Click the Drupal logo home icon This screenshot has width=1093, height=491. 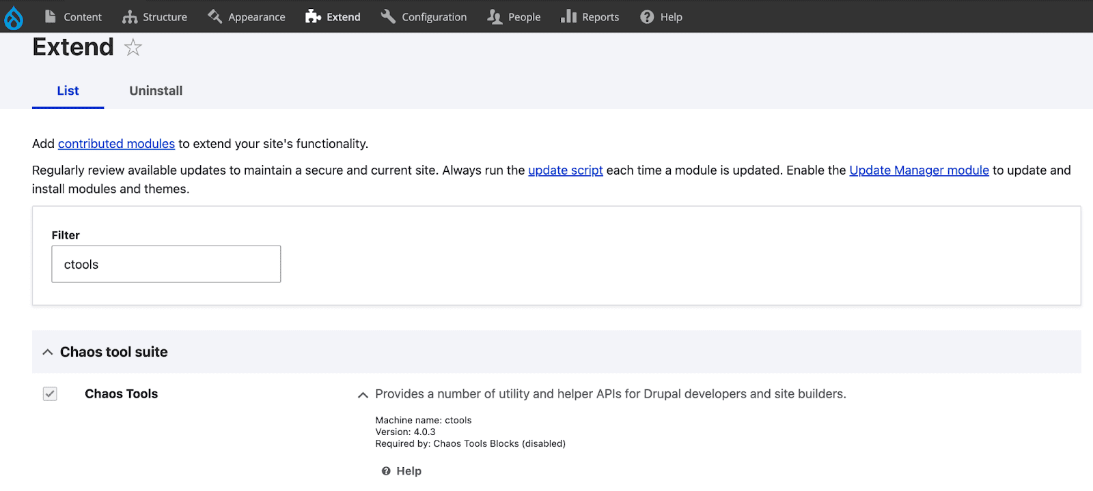pyautogui.click(x=14, y=18)
